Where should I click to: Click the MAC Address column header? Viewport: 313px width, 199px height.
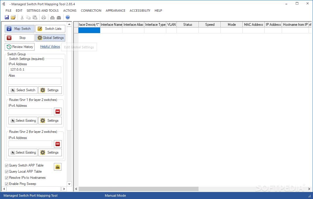pos(254,25)
